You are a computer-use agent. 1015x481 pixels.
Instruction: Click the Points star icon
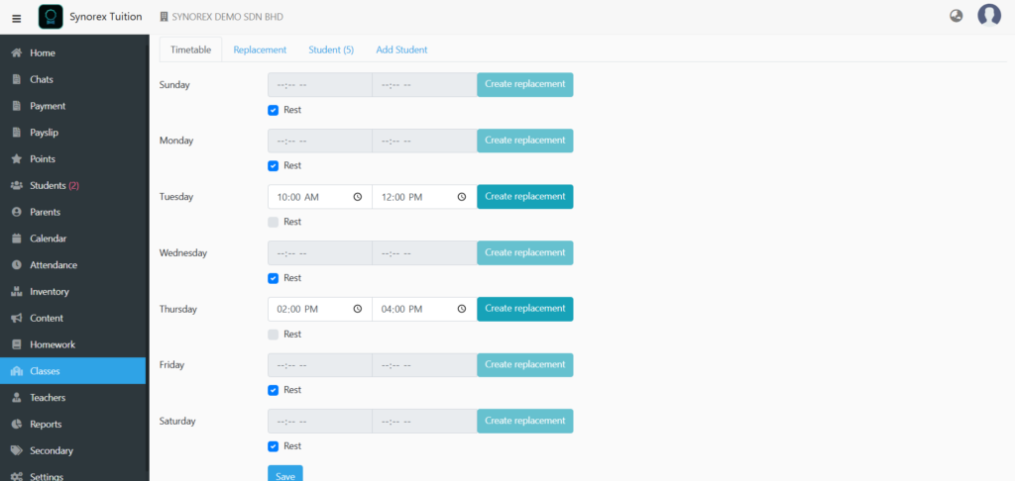18,159
